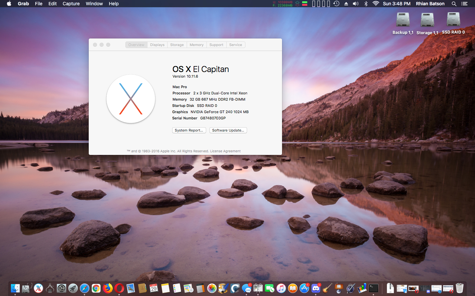Open Grab scissors icon in Dock
This screenshot has height=296, width=475.
(x=258, y=288)
